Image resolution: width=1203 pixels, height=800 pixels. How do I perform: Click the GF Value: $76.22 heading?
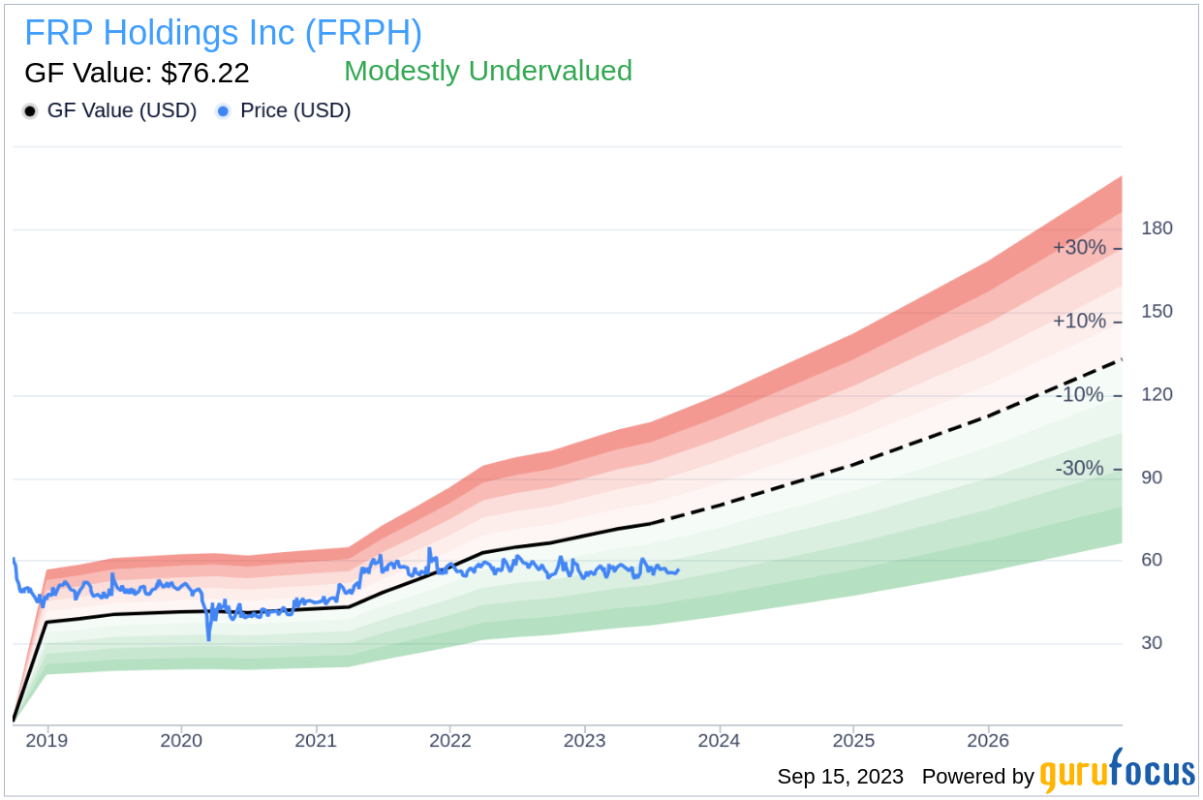click(x=137, y=73)
